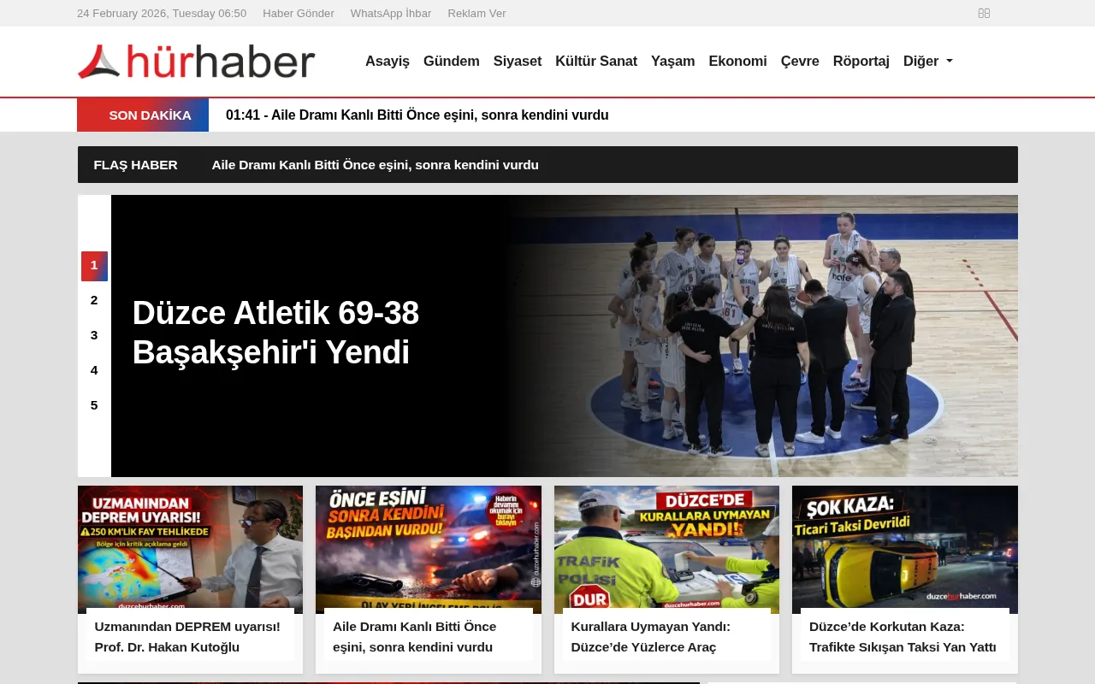This screenshot has height=684, width=1095.
Task: Open the FLAŞ HABER headline about Aile Draması
Action: [x=375, y=164]
